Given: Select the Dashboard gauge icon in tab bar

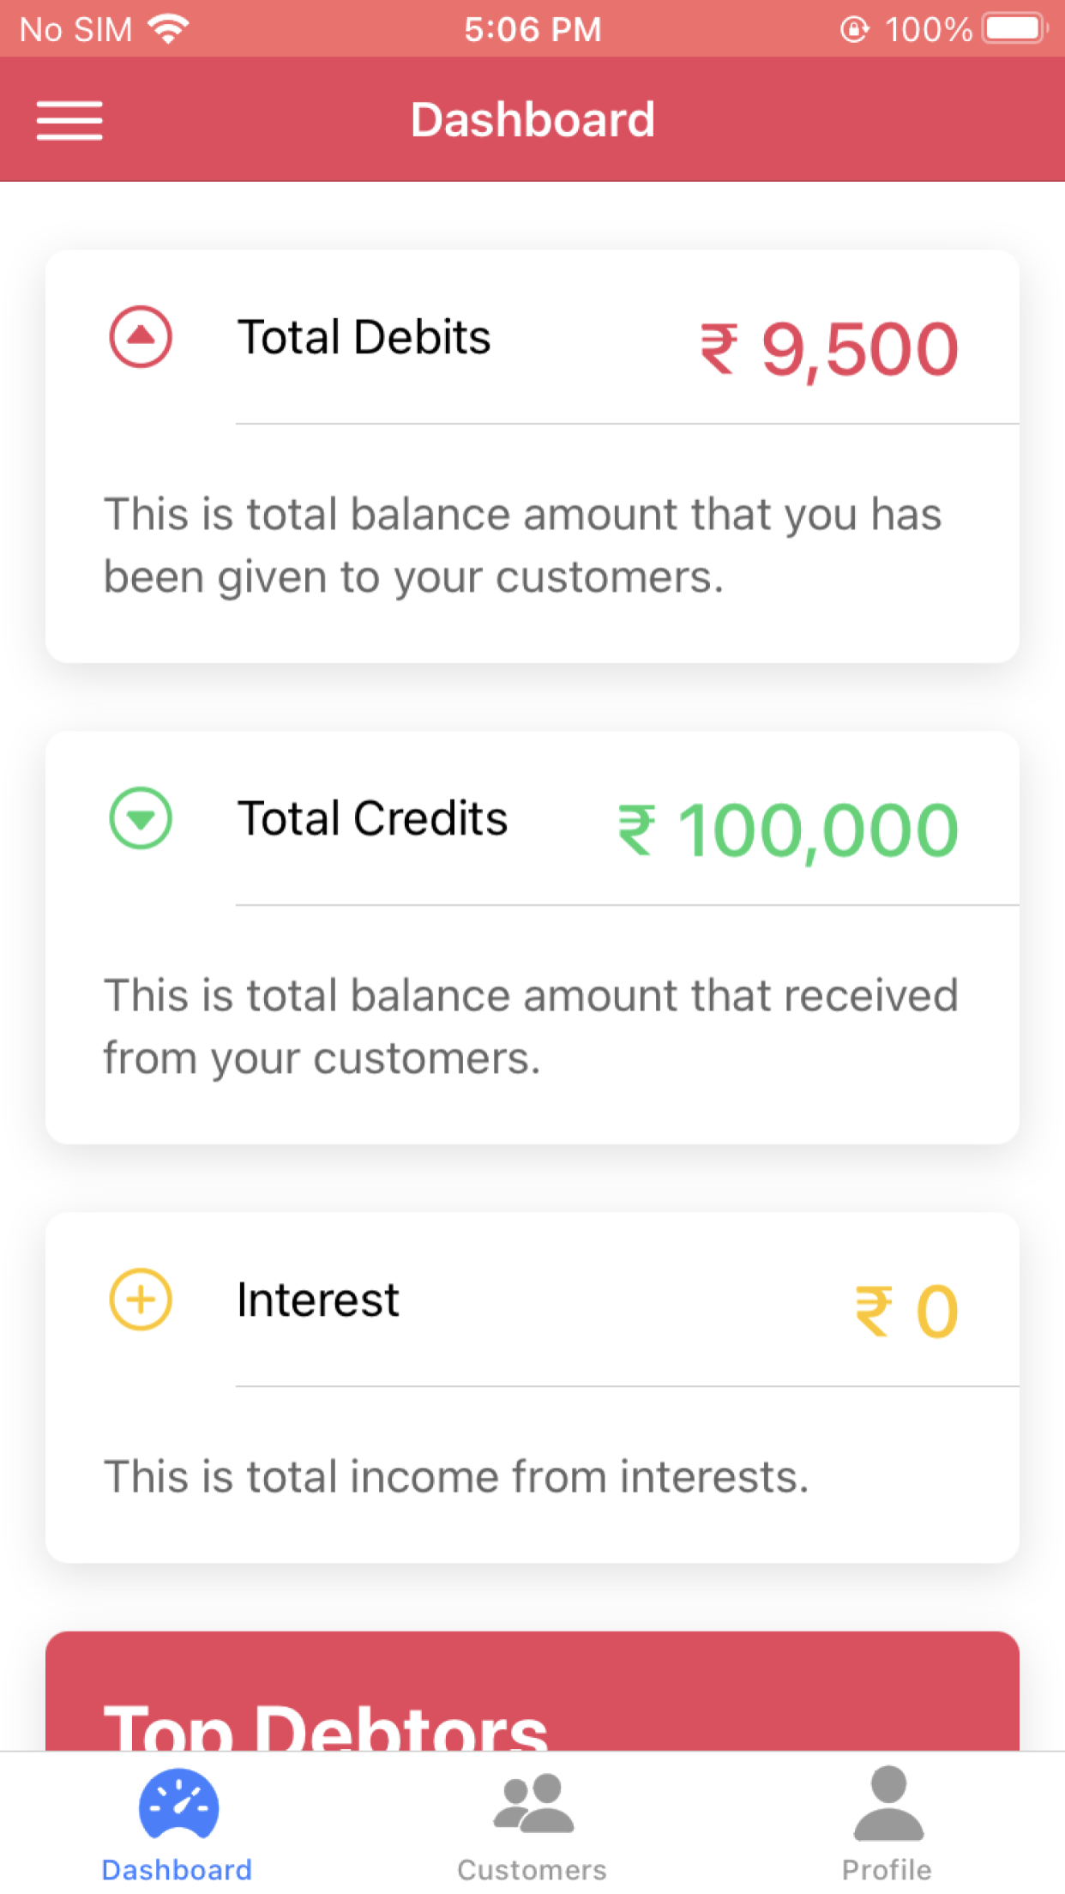Looking at the screenshot, I should pyautogui.click(x=178, y=1804).
